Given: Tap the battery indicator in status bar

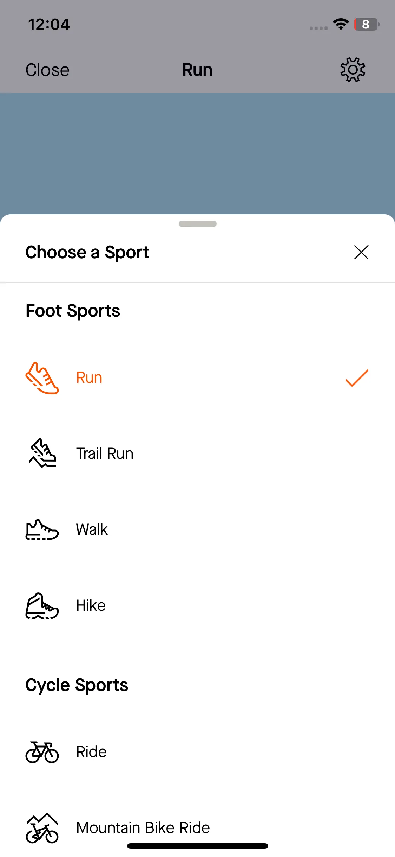Looking at the screenshot, I should click(367, 24).
